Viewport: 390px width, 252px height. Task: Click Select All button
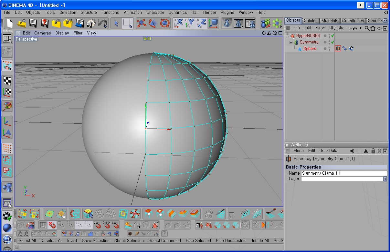[27, 240]
